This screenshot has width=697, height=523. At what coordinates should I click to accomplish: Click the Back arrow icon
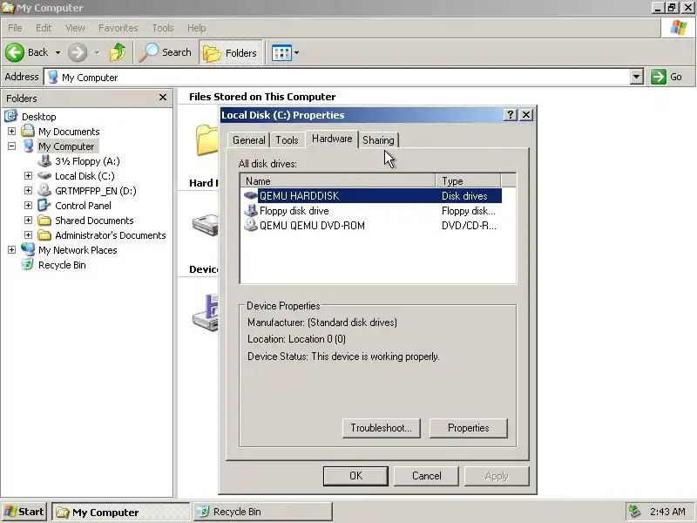[x=15, y=52]
